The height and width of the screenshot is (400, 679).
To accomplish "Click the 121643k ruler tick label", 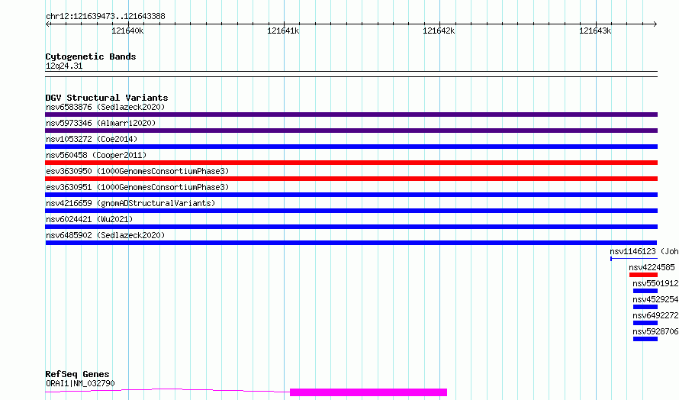I will (595, 31).
